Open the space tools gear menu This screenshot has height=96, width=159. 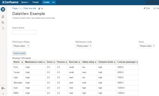coord(3,88)
